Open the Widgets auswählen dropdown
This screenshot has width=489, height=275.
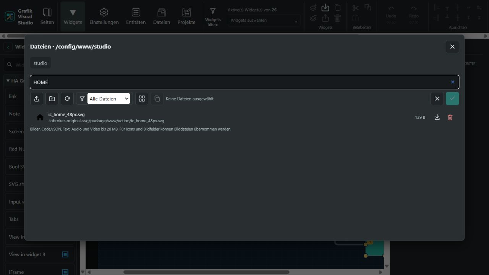(264, 21)
